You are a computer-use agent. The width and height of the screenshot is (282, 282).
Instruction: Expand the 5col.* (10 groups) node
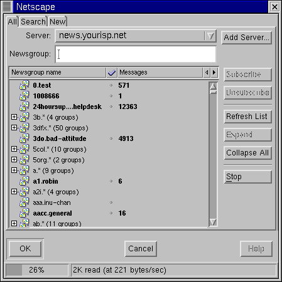click(14, 149)
